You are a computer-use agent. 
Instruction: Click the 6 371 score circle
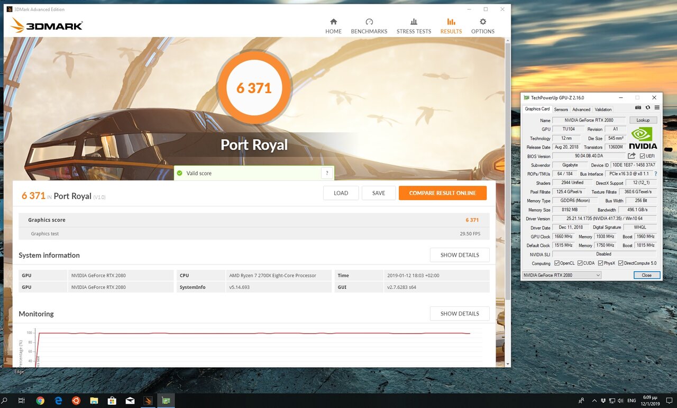pyautogui.click(x=254, y=88)
